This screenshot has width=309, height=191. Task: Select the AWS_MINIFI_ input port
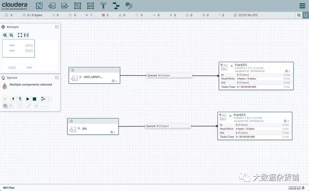click(x=95, y=76)
